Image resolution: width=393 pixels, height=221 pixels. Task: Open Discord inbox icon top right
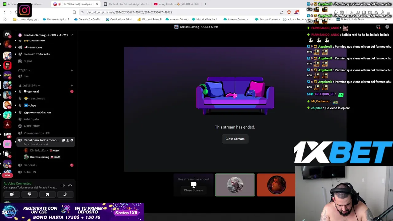coord(378,27)
